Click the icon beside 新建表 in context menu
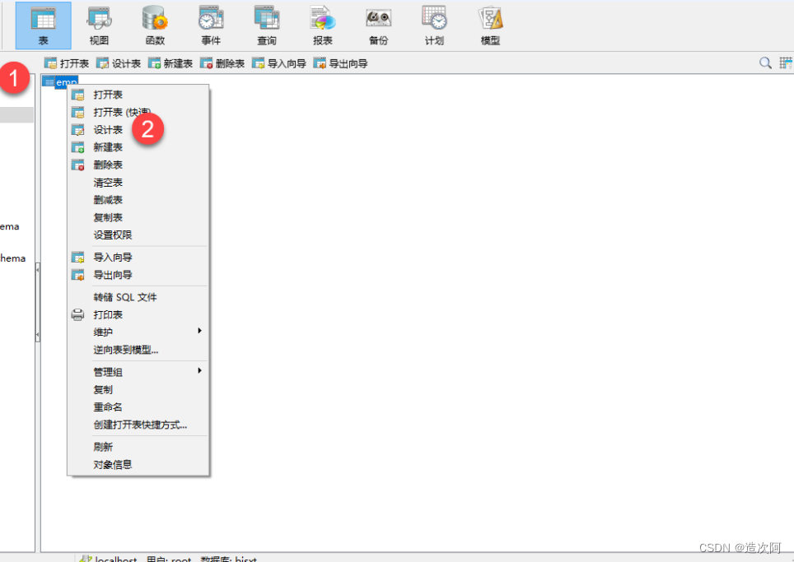794x562 pixels. pyautogui.click(x=77, y=147)
